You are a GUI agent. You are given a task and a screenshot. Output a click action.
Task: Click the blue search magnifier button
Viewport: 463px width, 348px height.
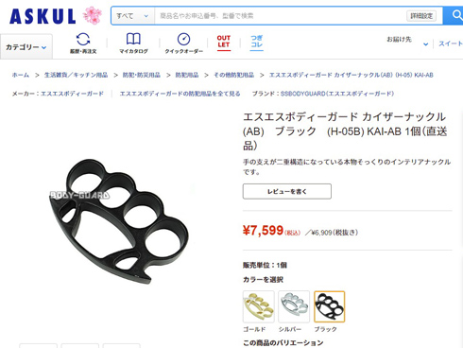point(454,15)
